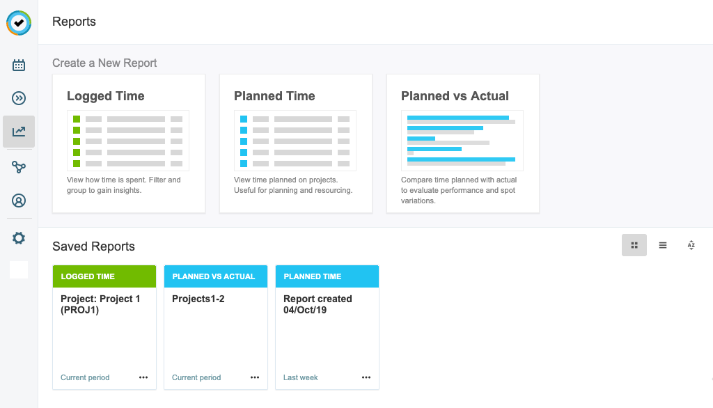Switch saved reports to list view
Viewport: 713px width, 408px height.
[x=663, y=245]
